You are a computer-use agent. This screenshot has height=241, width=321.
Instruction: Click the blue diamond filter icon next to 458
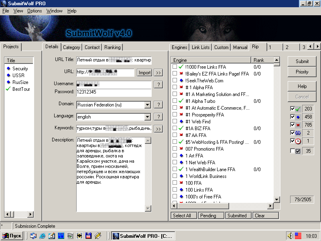coord(298,117)
